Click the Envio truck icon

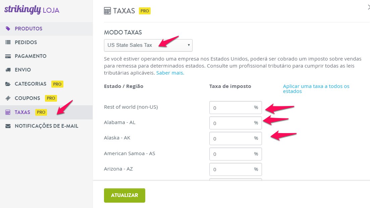tap(8, 70)
